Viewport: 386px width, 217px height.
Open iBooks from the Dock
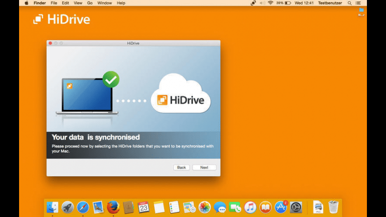click(265, 207)
